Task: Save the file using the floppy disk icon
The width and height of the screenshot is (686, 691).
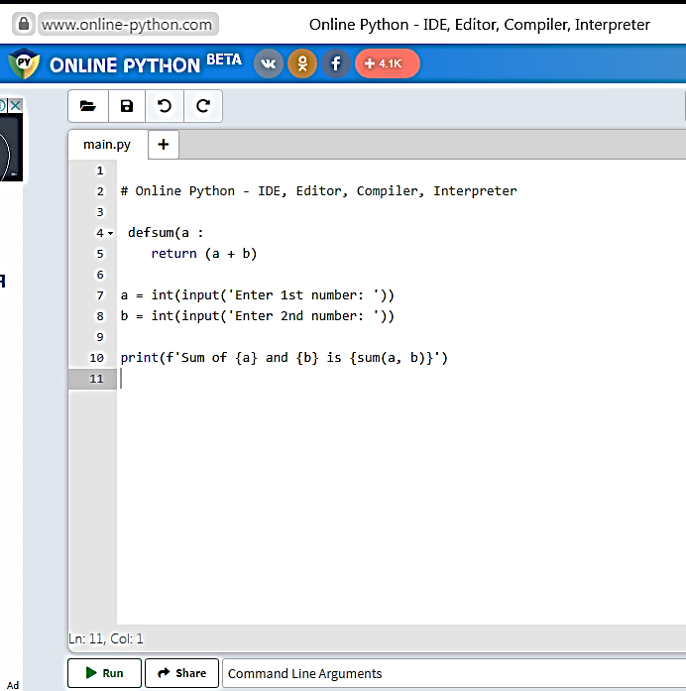Action: tap(126, 106)
